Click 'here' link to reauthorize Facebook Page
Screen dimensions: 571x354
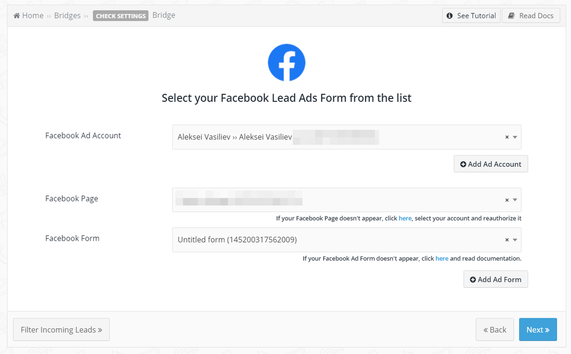pyautogui.click(x=405, y=218)
